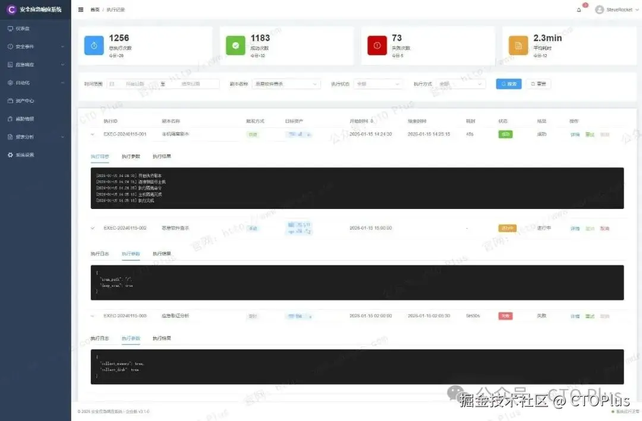This screenshot has width=642, height=421.
Task: Click 重试 link for EXEC-20240115-001
Action: pos(590,135)
